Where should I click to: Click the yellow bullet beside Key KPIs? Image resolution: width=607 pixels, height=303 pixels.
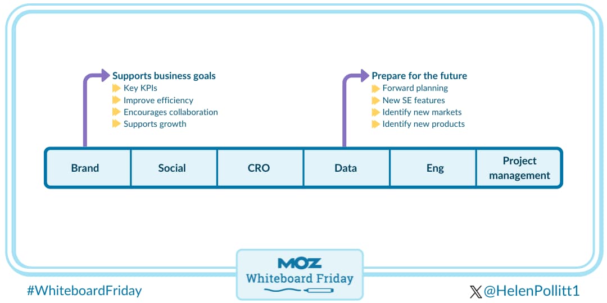coord(116,88)
